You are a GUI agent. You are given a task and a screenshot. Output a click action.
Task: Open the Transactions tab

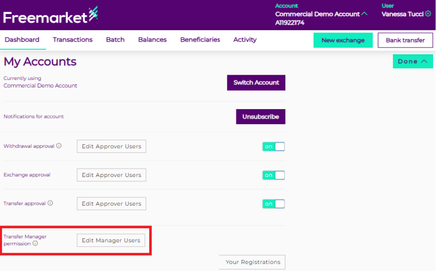click(x=73, y=40)
